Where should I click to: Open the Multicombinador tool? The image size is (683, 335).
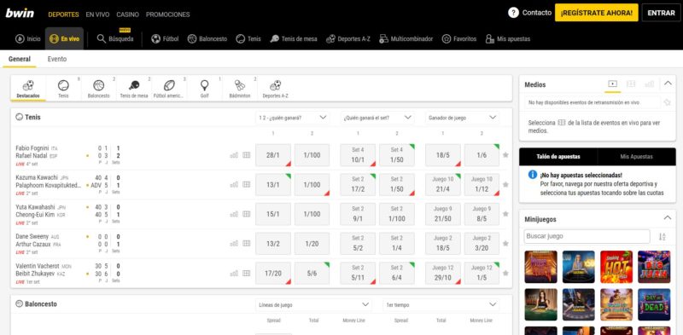tap(406, 38)
